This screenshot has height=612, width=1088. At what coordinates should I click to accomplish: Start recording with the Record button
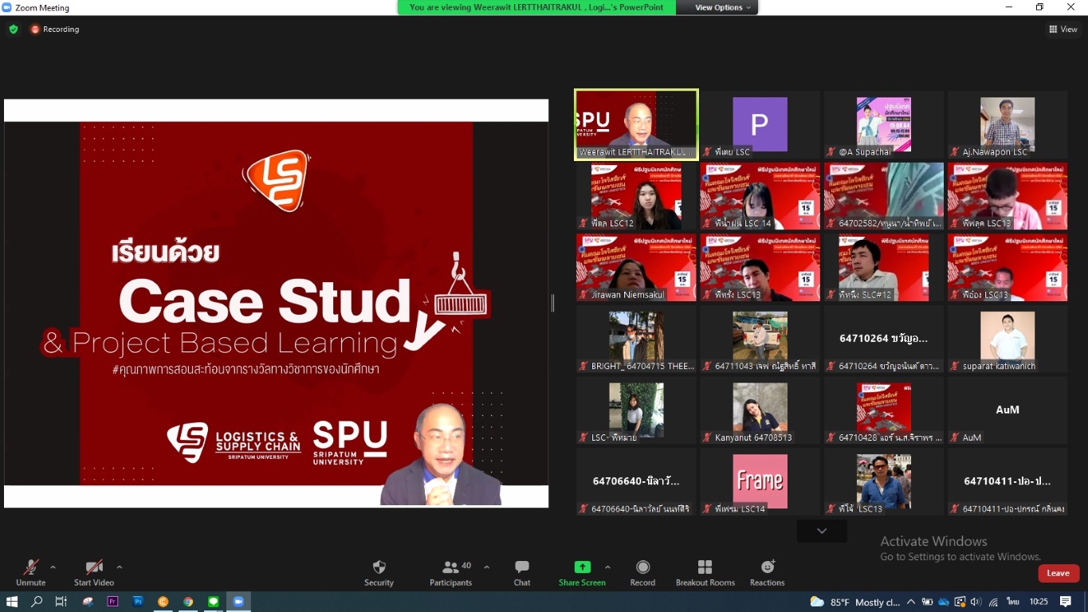pos(642,572)
